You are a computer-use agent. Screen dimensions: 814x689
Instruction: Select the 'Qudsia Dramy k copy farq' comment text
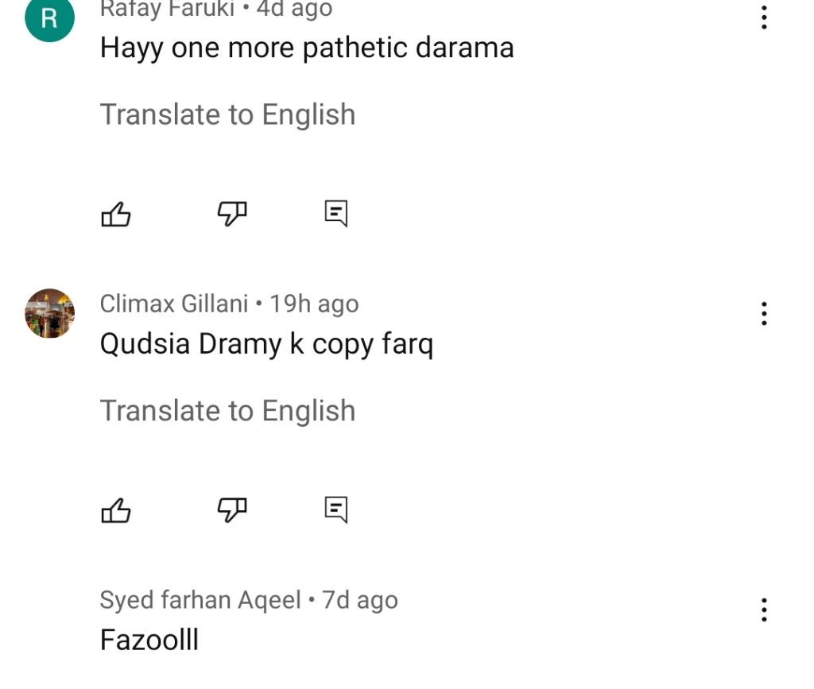click(x=266, y=345)
